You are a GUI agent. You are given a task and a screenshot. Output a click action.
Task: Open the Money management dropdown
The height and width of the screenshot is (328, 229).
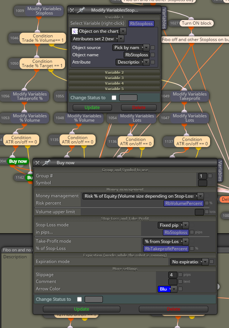pos(143,196)
